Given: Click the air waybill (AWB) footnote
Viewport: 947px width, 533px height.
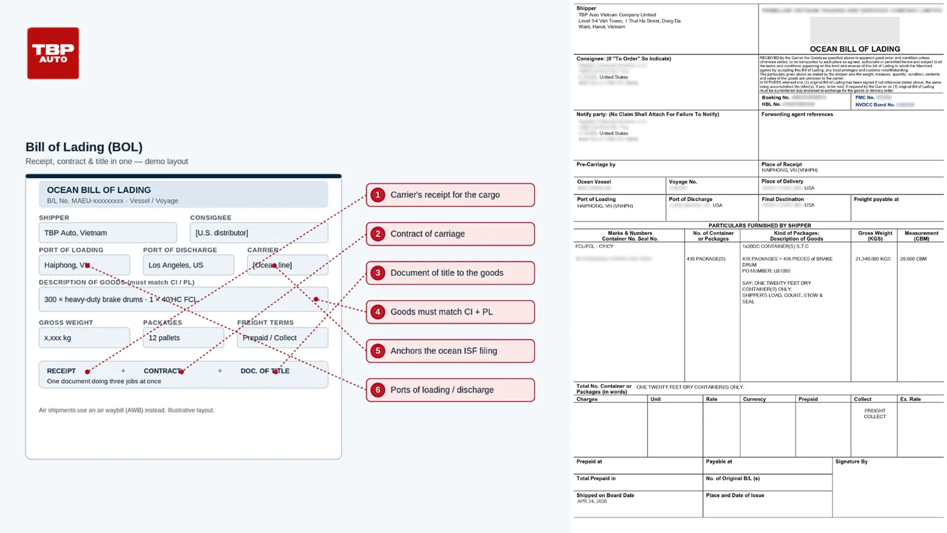Looking at the screenshot, I should click(126, 410).
